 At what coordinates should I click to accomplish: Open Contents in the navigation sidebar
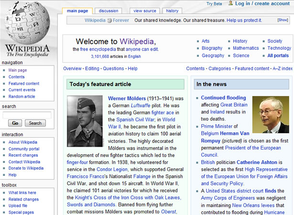[x=17, y=77]
